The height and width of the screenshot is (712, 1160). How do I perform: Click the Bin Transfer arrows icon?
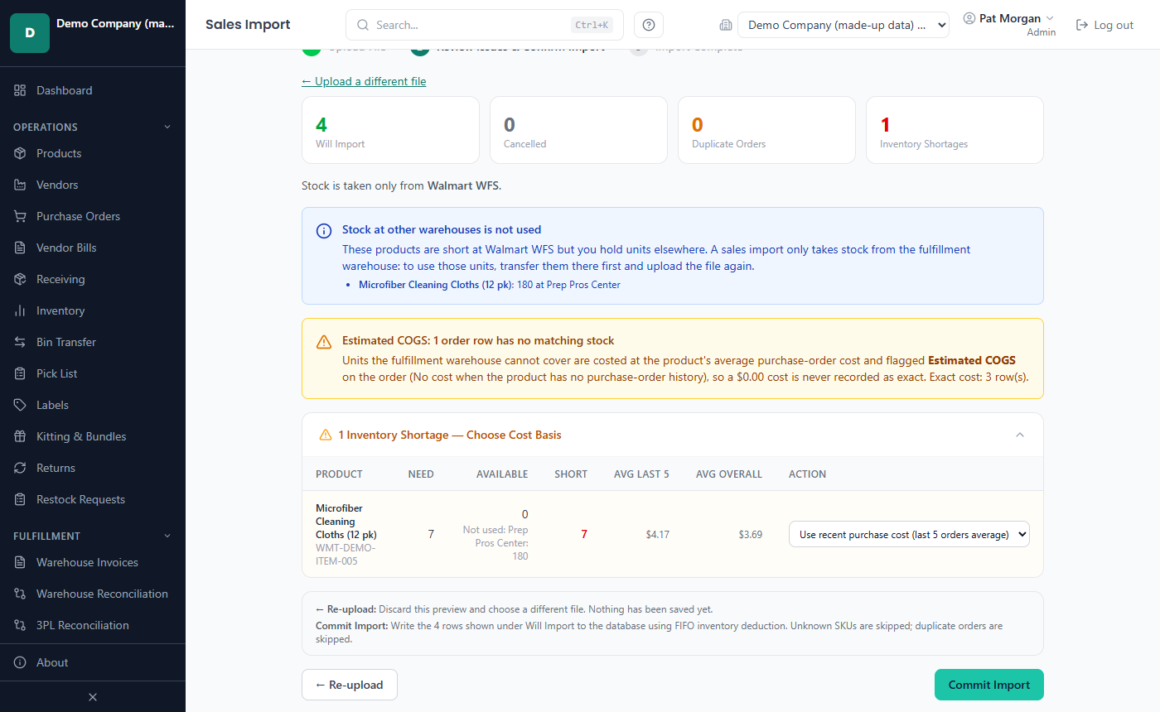point(21,342)
